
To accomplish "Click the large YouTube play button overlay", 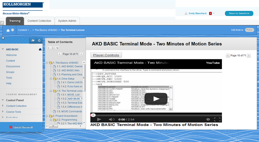I will [x=156, y=99].
